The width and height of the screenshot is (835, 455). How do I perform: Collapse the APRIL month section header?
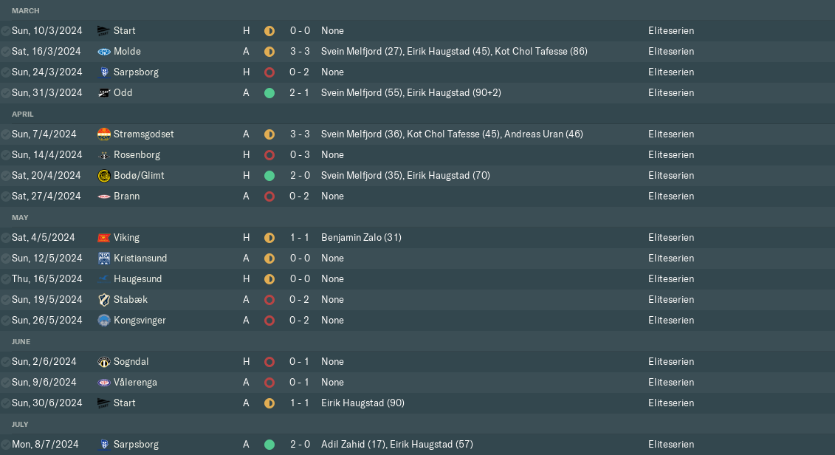click(23, 114)
